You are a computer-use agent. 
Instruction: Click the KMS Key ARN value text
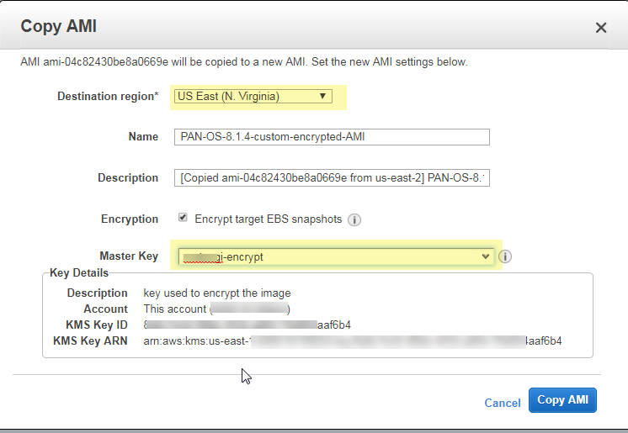[353, 341]
